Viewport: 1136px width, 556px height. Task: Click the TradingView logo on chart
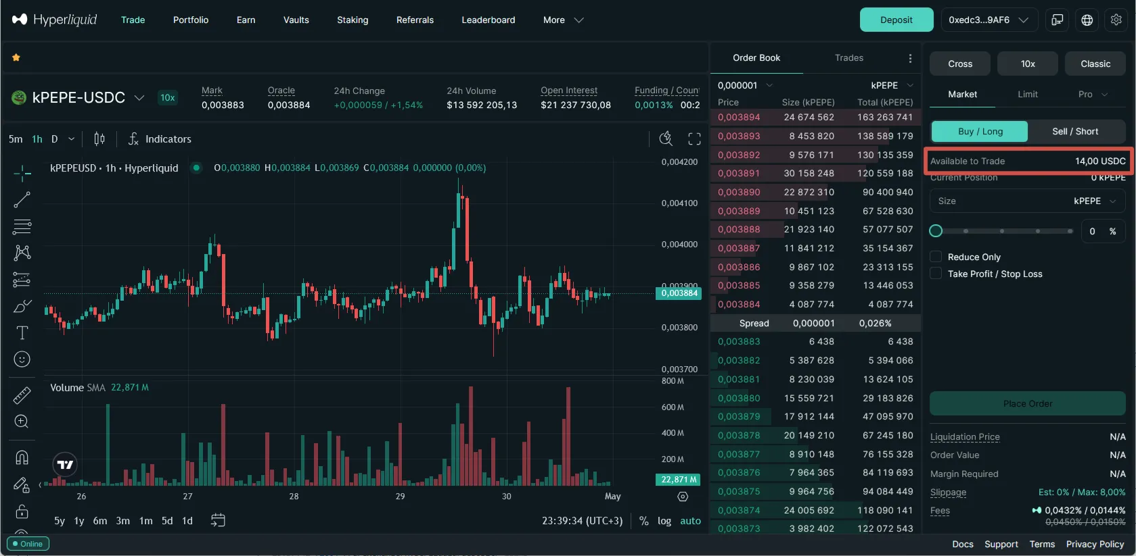[x=65, y=464]
